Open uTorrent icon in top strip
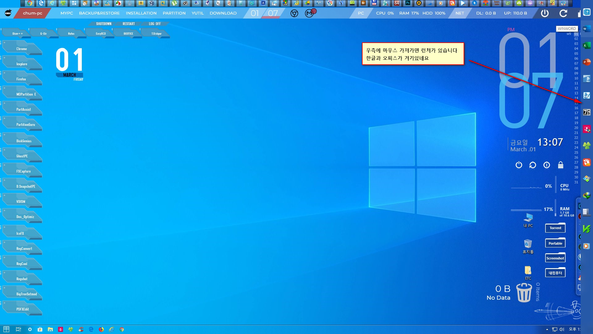 click(174, 3)
